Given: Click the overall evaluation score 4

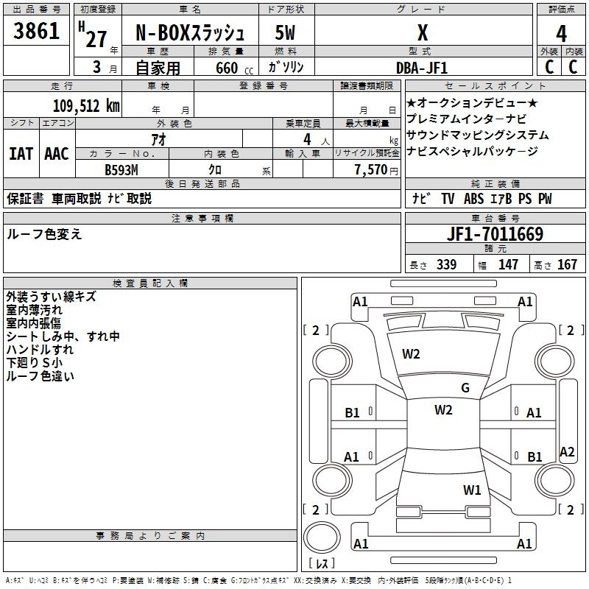Looking at the screenshot, I should click(561, 33).
